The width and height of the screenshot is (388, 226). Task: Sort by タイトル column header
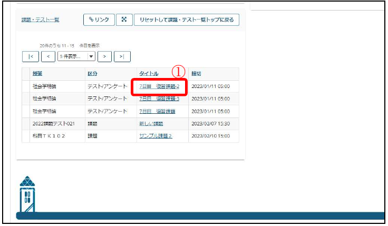tap(150, 73)
